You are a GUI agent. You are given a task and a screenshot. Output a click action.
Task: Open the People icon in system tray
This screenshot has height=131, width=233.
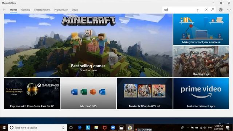[x=182, y=128]
